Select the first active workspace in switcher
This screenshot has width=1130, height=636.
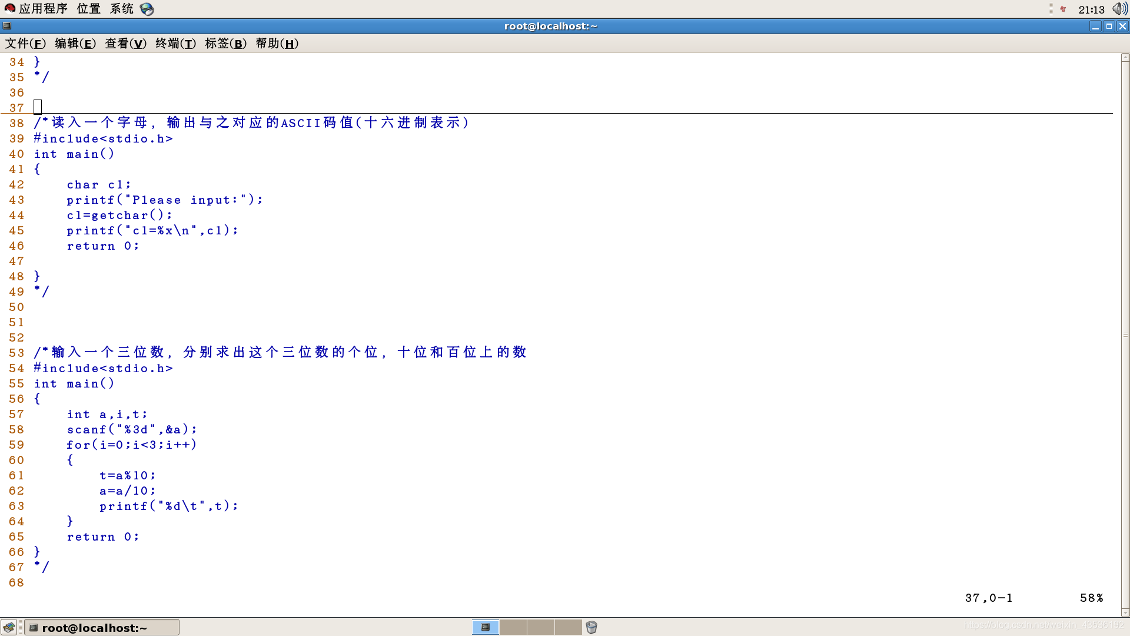pyautogui.click(x=486, y=627)
